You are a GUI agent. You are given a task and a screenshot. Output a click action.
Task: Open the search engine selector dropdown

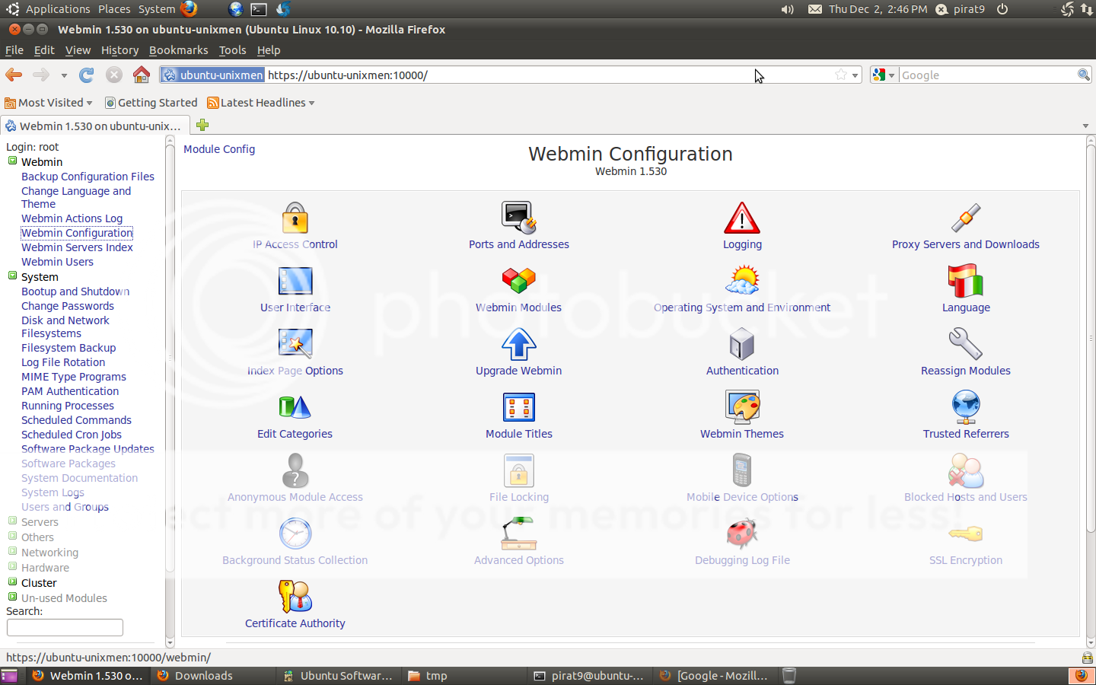click(884, 75)
